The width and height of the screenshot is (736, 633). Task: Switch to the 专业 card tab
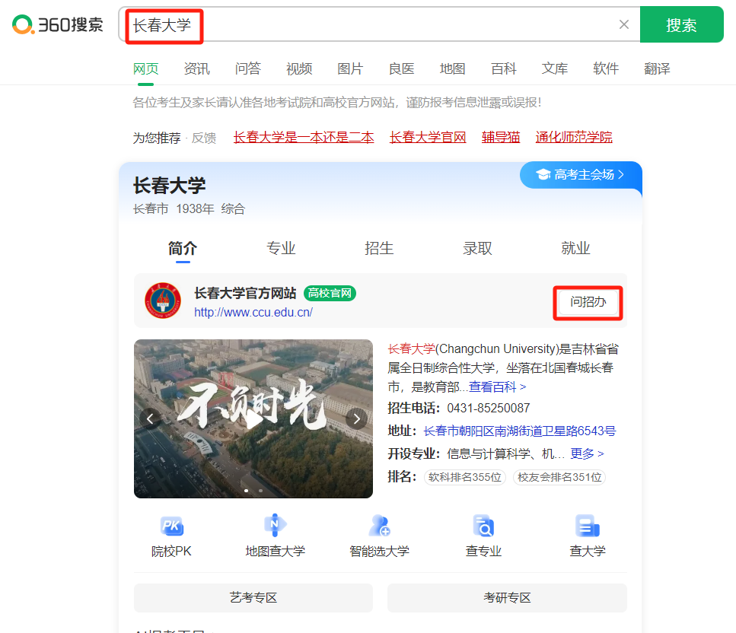click(281, 248)
